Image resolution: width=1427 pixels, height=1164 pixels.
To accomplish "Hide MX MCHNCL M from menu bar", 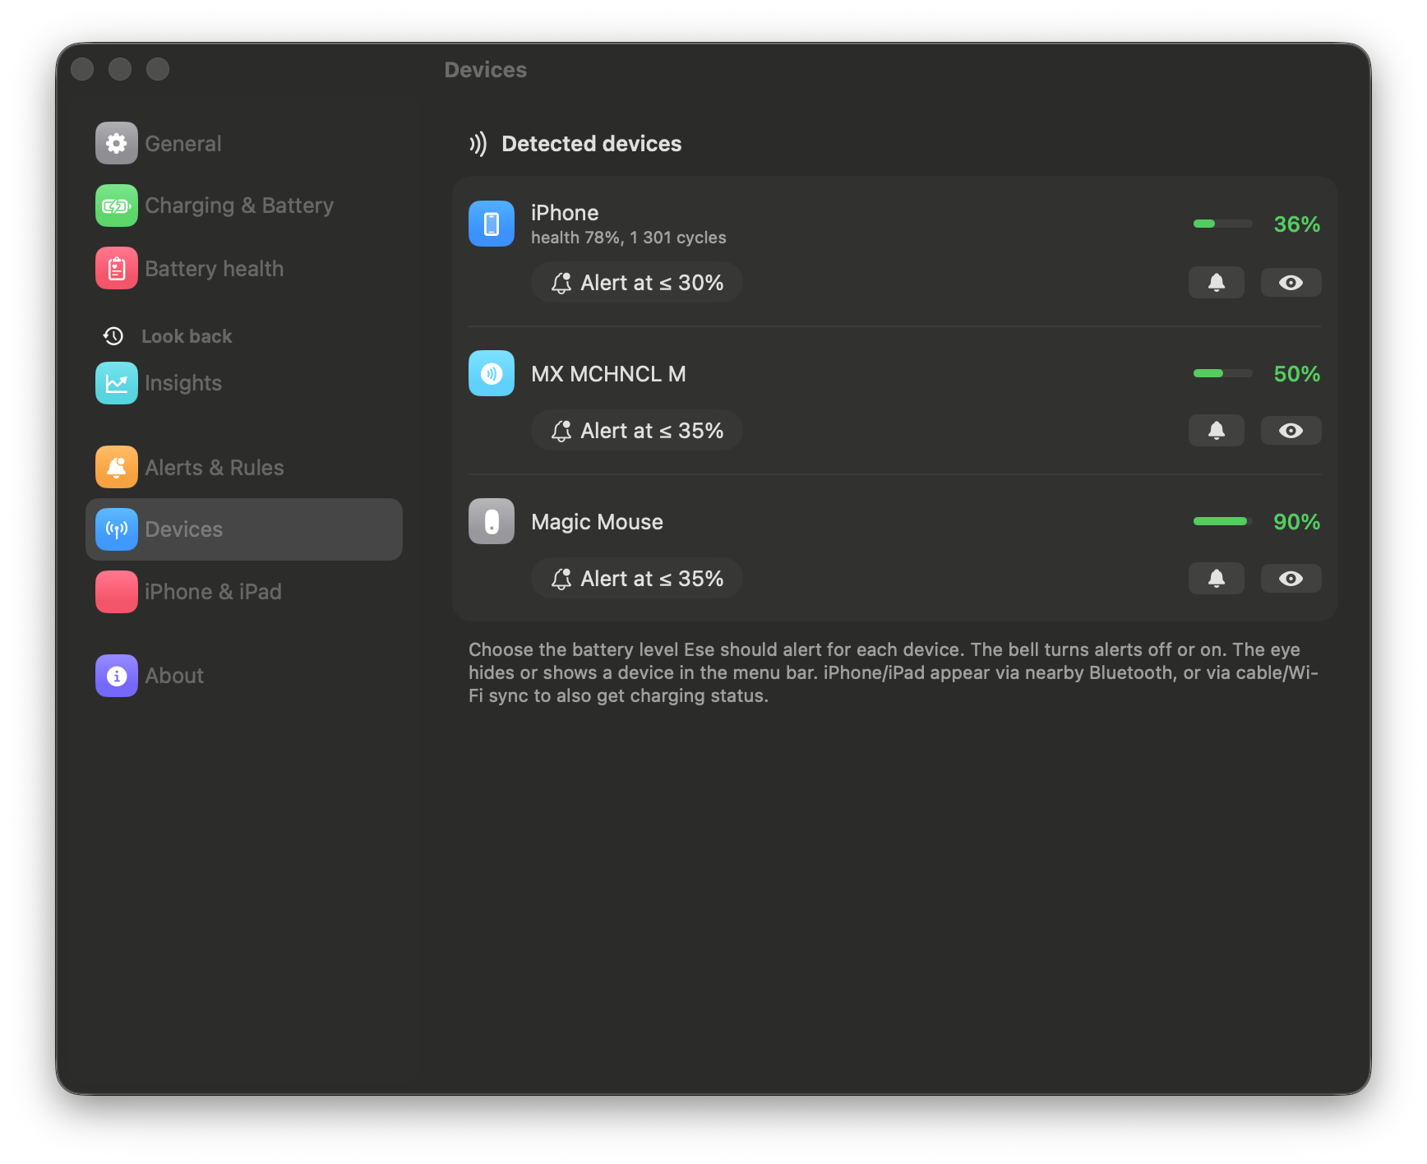I will (x=1291, y=431).
